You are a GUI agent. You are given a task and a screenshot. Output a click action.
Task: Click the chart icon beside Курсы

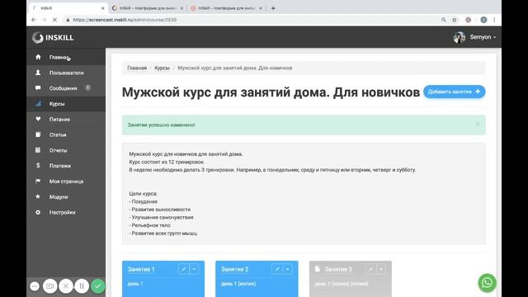click(x=38, y=103)
